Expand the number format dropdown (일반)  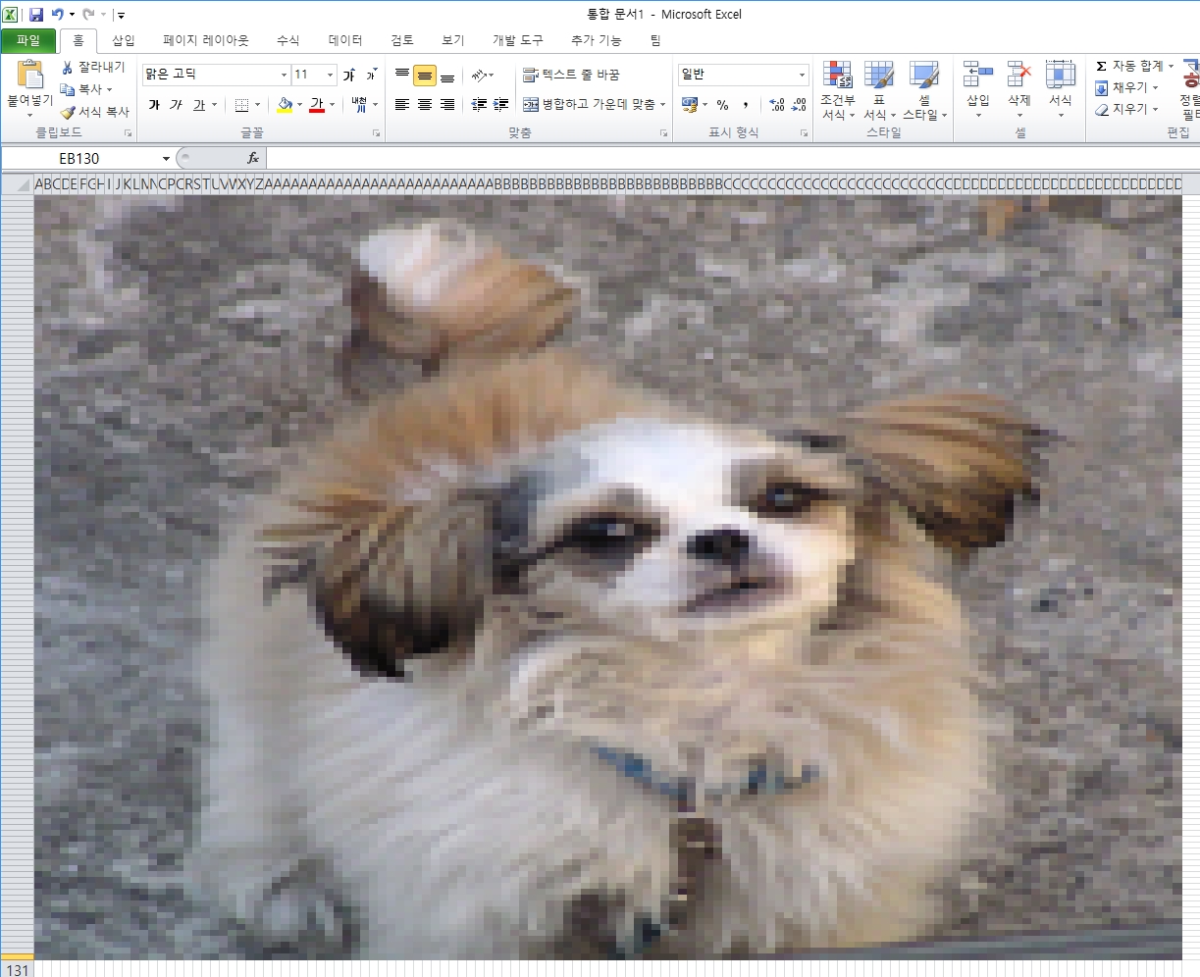tap(802, 76)
